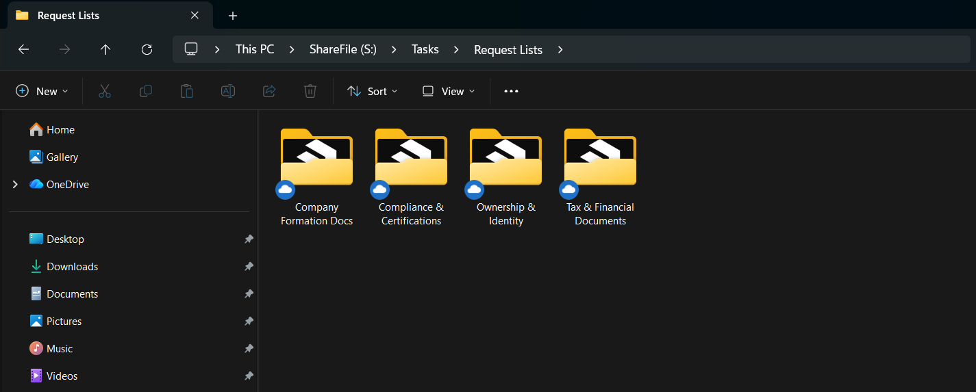Click the Delete trash icon
Image resolution: width=976 pixels, height=392 pixels.
tap(310, 91)
